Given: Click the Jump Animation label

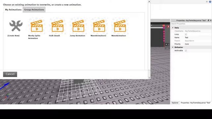Looking at the screenshot, I should pos(78,36).
